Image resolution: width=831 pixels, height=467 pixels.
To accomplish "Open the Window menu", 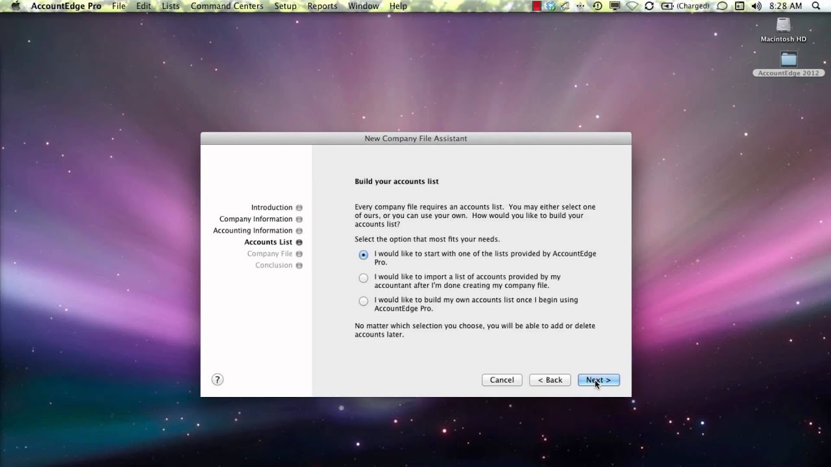I will click(x=364, y=6).
